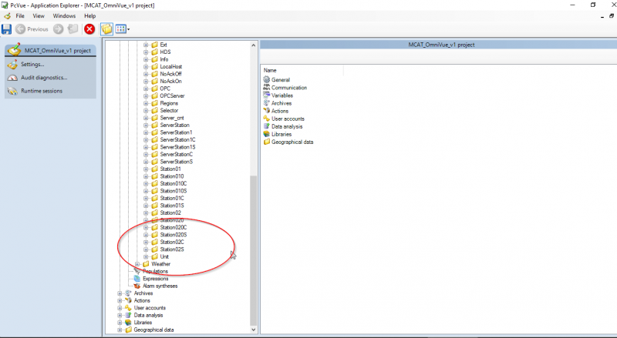617x338 pixels.
Task: Open the Windows menu
Action: pos(64,16)
